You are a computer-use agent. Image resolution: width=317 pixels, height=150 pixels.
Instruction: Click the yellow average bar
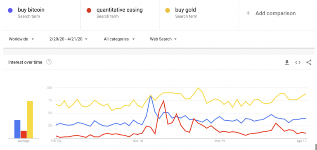(x=30, y=120)
